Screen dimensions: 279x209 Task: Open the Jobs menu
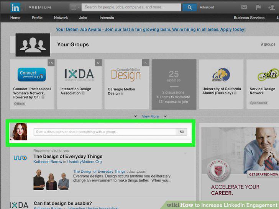pos(83,18)
